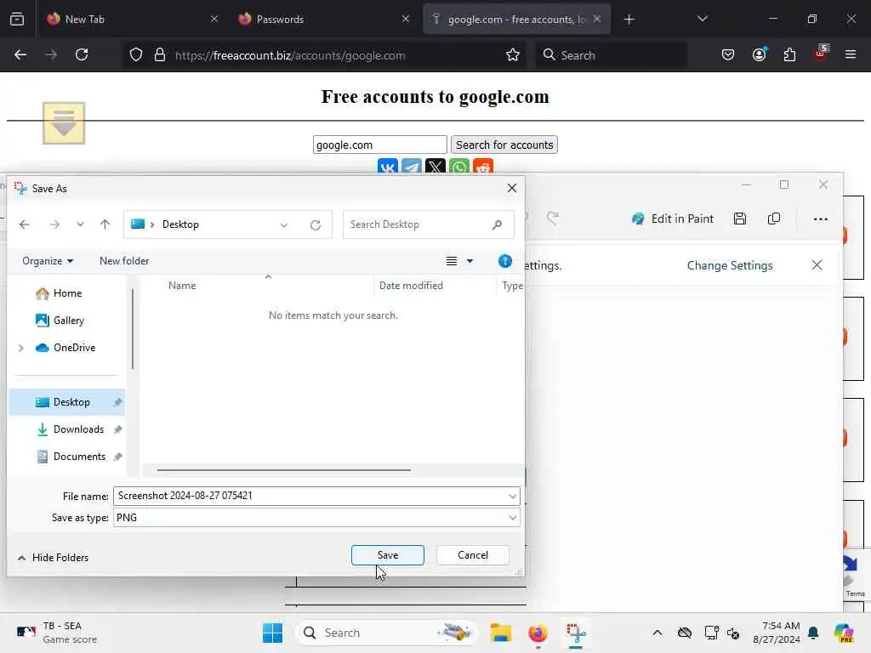Open the Windows Start menu

pos(272,633)
